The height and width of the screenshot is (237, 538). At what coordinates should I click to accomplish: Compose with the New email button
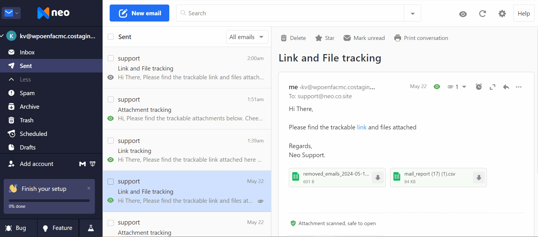click(x=139, y=13)
